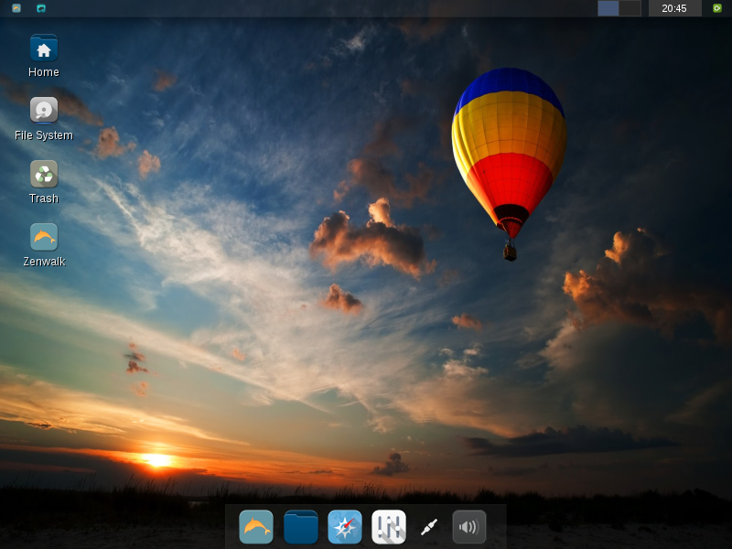This screenshot has width=732, height=549.
Task: Click the green icon at the panel's right end
Action: 717,8
